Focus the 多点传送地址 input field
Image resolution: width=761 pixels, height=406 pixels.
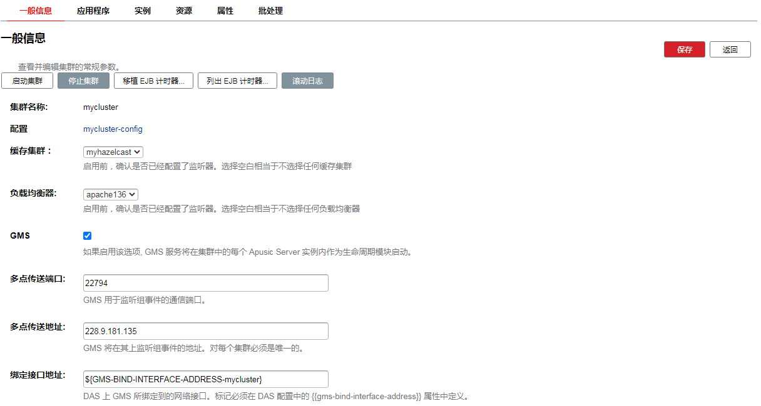[205, 331]
